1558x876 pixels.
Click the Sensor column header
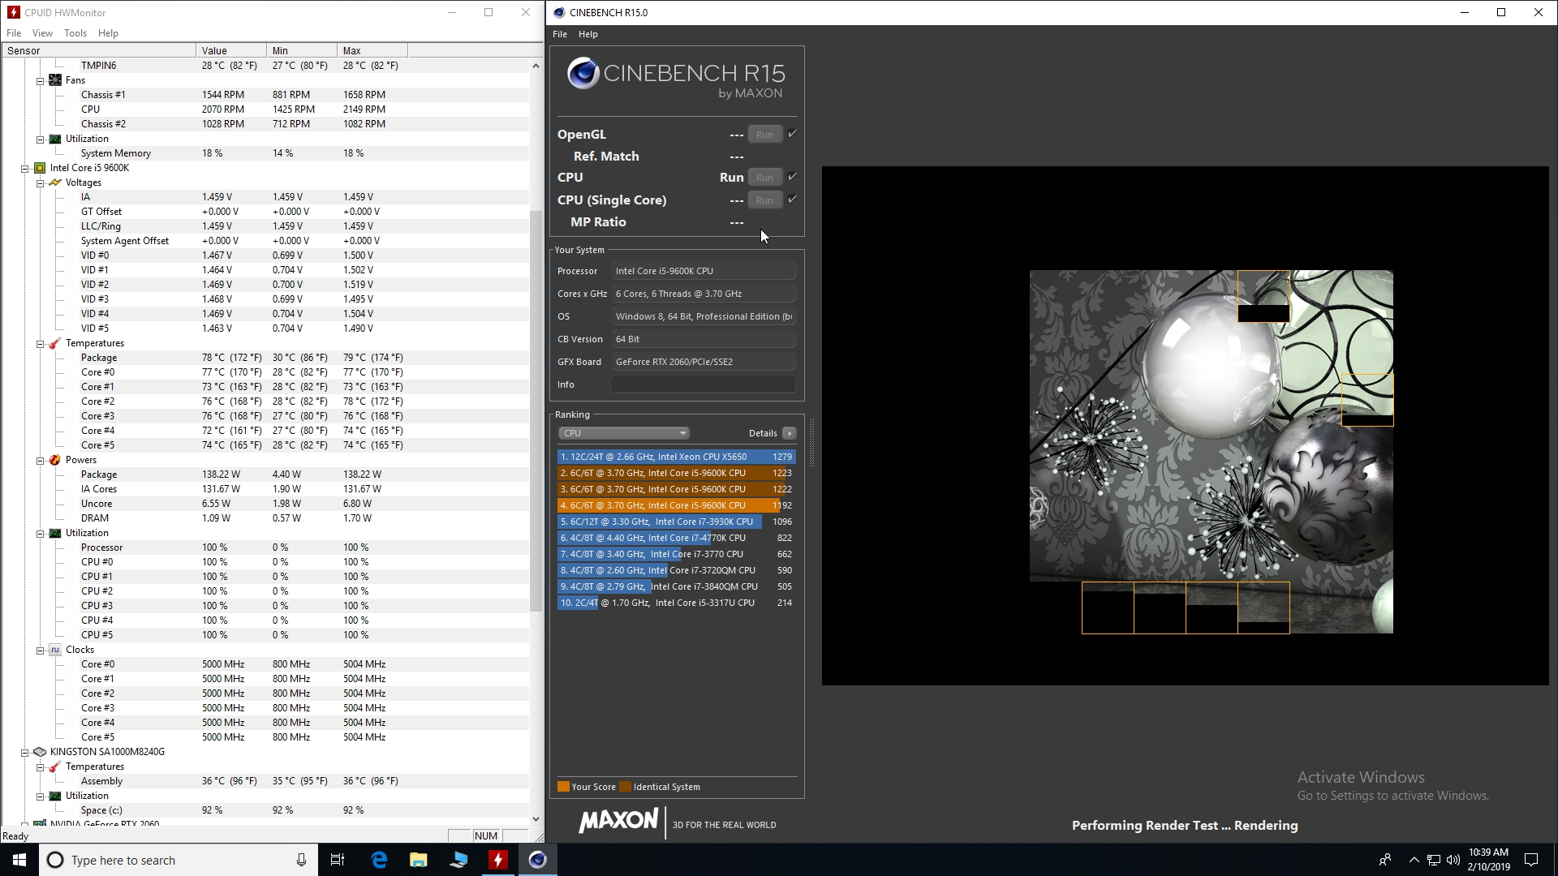(x=98, y=50)
